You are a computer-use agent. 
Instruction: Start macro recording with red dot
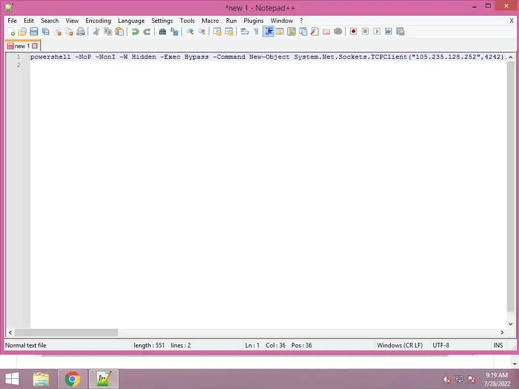click(x=353, y=31)
